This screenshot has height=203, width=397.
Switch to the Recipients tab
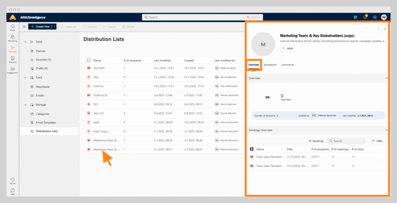(270, 65)
